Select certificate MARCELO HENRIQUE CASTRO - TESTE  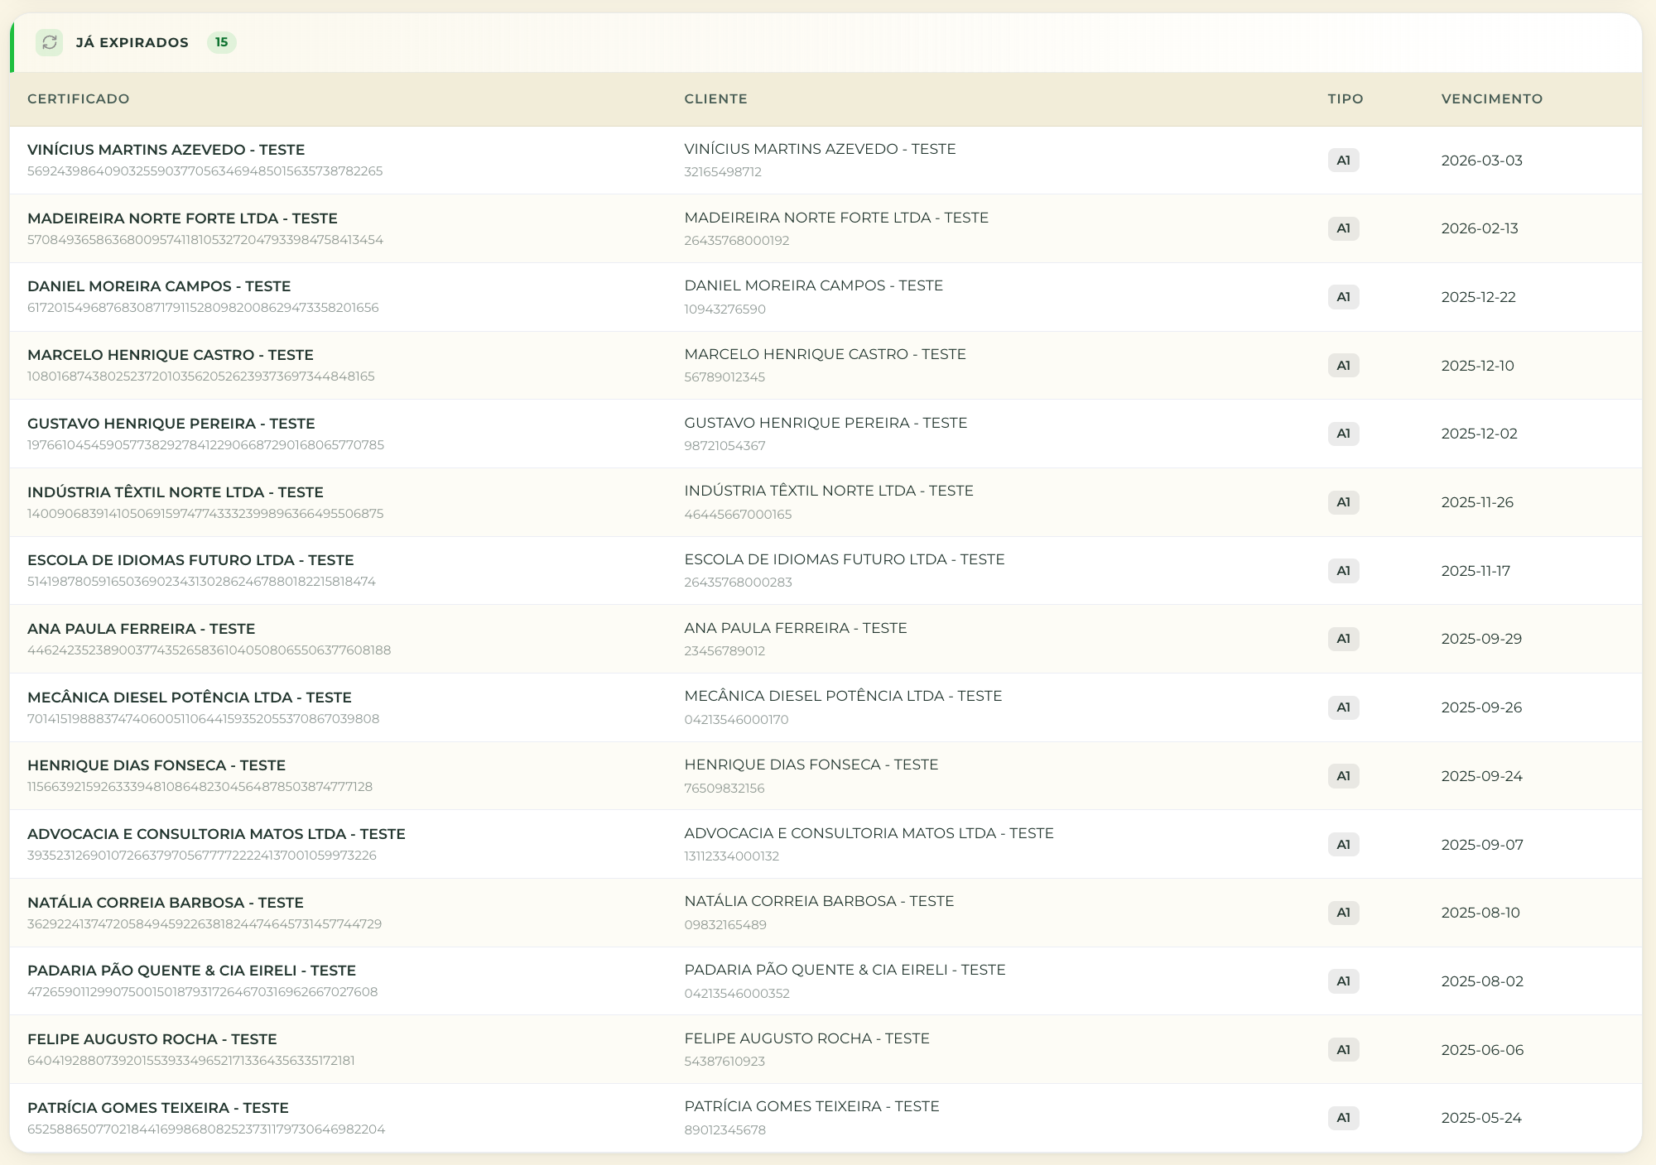click(171, 355)
